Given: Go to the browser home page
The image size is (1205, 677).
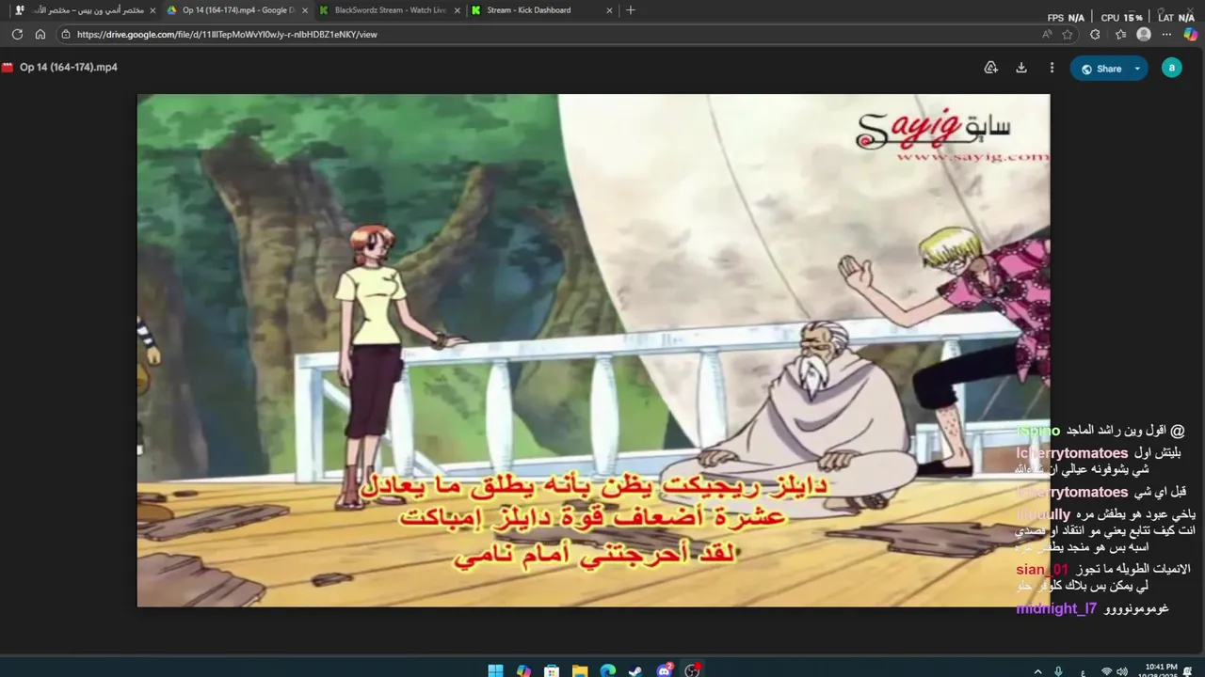Looking at the screenshot, I should tap(40, 34).
